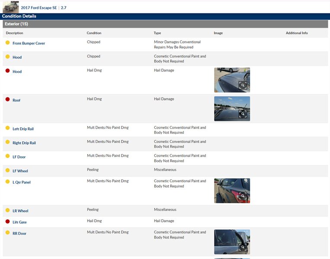Image resolution: width=330 pixels, height=259 pixels.
Task: Click the yellow dot beside LF Door
Action: (8, 156)
